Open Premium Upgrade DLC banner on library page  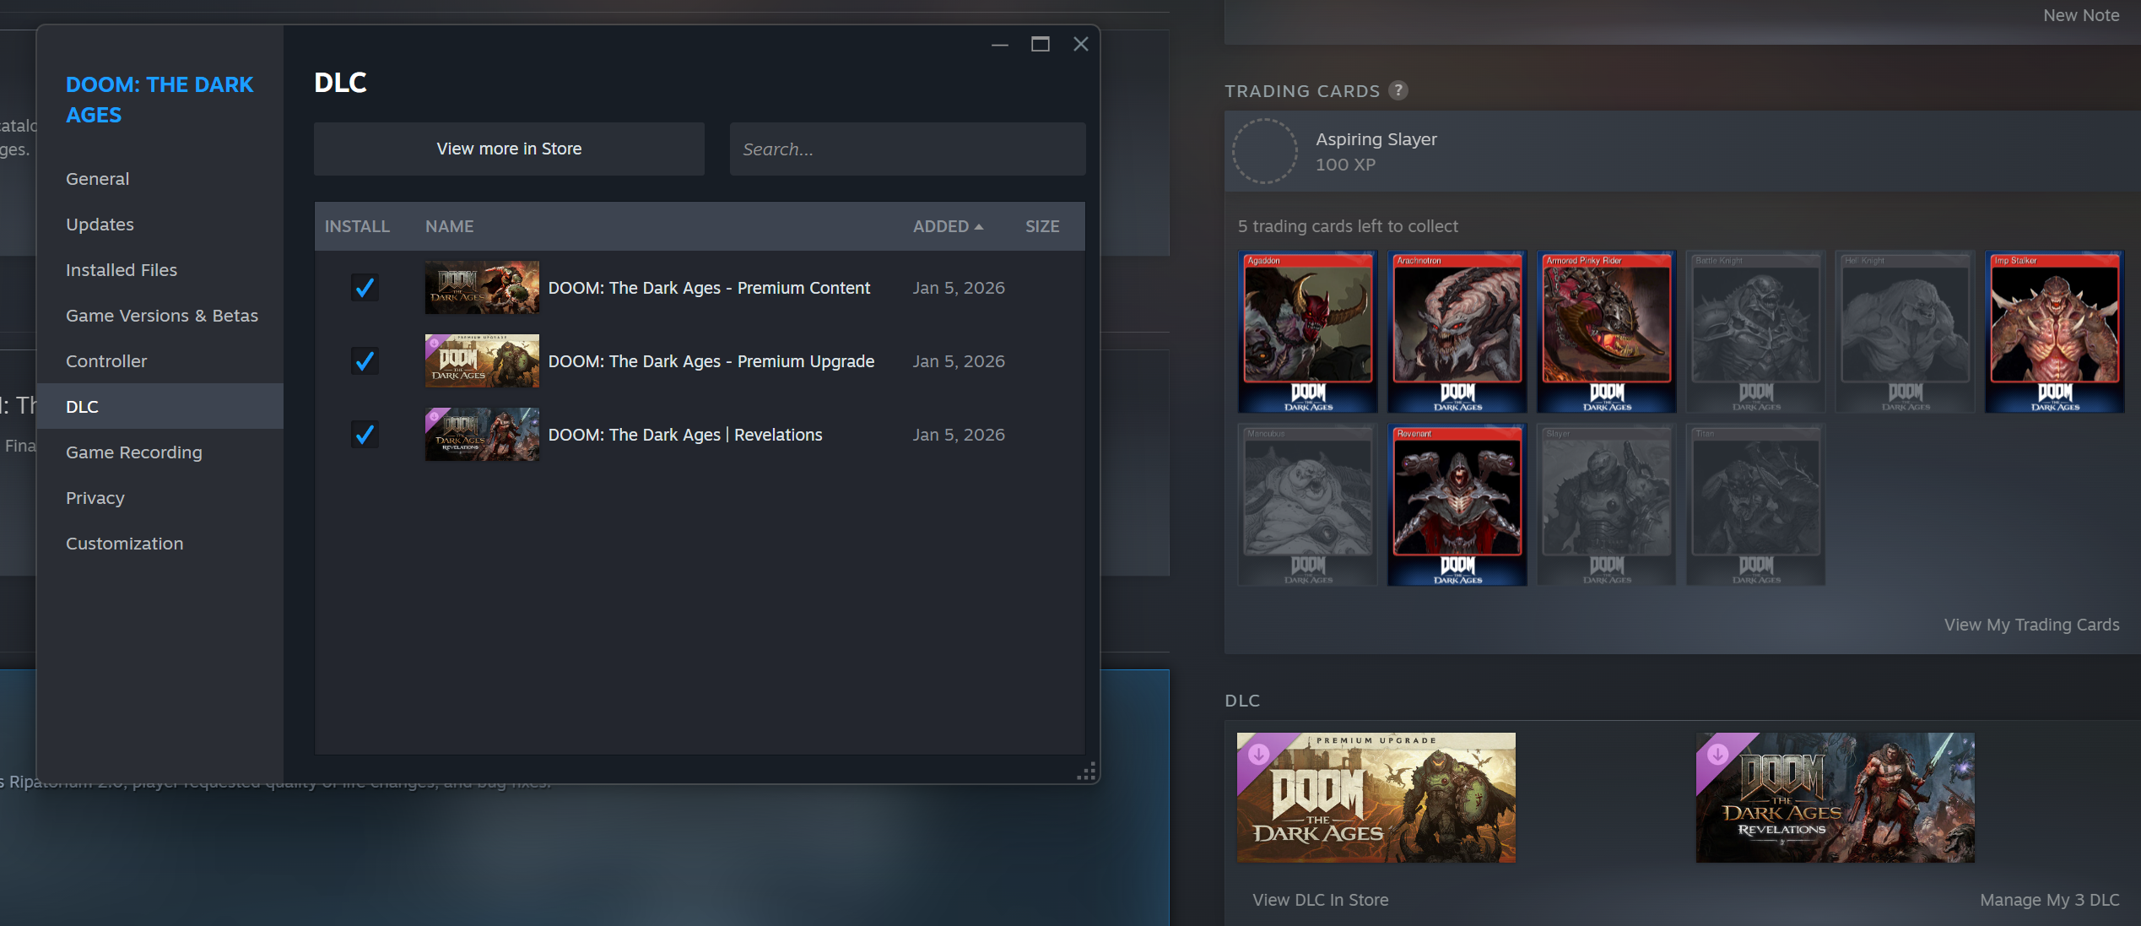[1376, 798]
